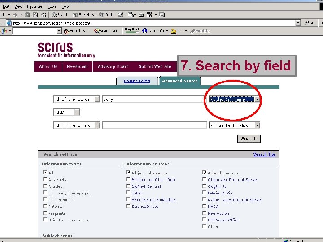This screenshot has height=242, width=323.
Task: Click the page icon in the address bar
Action: point(9,23)
